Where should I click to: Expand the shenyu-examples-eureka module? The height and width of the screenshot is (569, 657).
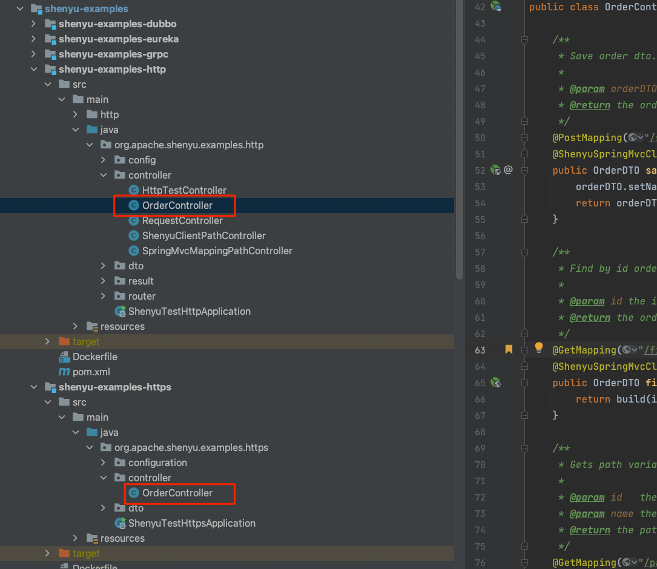click(x=33, y=39)
